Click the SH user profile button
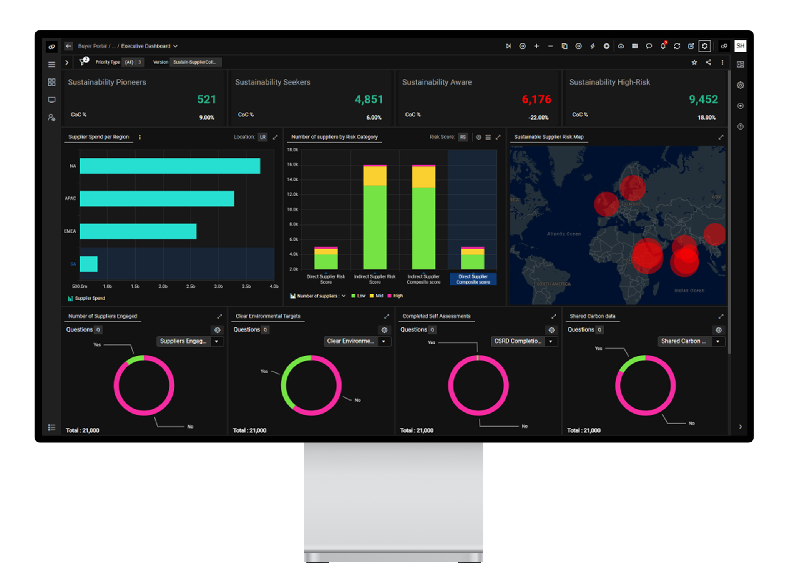This screenshot has width=787, height=575. tap(740, 46)
